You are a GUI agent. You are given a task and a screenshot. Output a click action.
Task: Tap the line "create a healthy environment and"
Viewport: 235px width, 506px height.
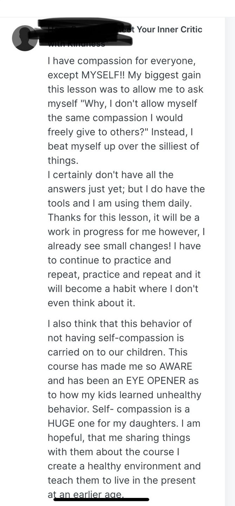pyautogui.click(x=124, y=466)
